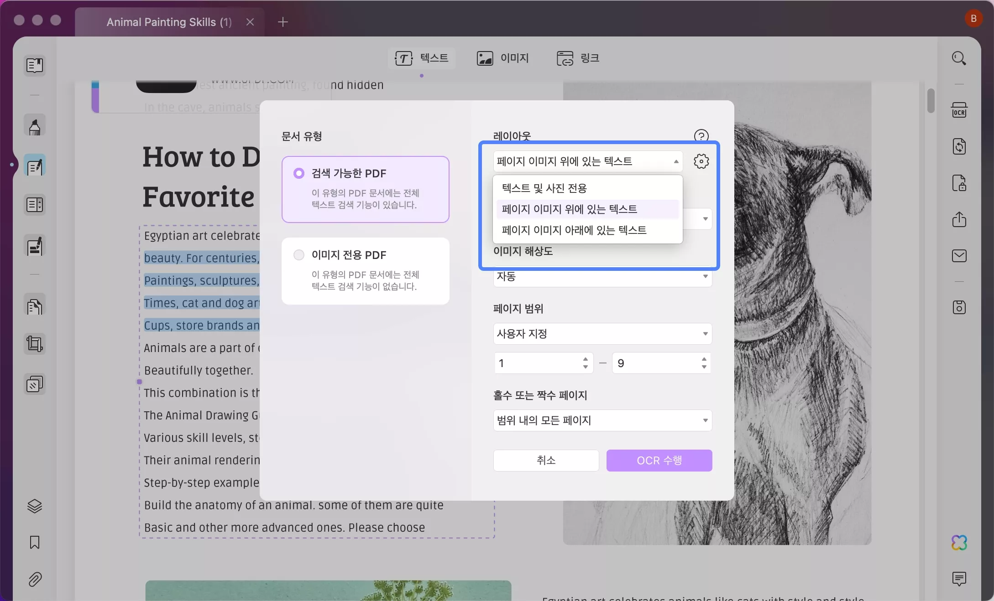Viewport: 994px width, 601px height.
Task: Switch to the 이미지 edit tab
Action: pos(503,58)
